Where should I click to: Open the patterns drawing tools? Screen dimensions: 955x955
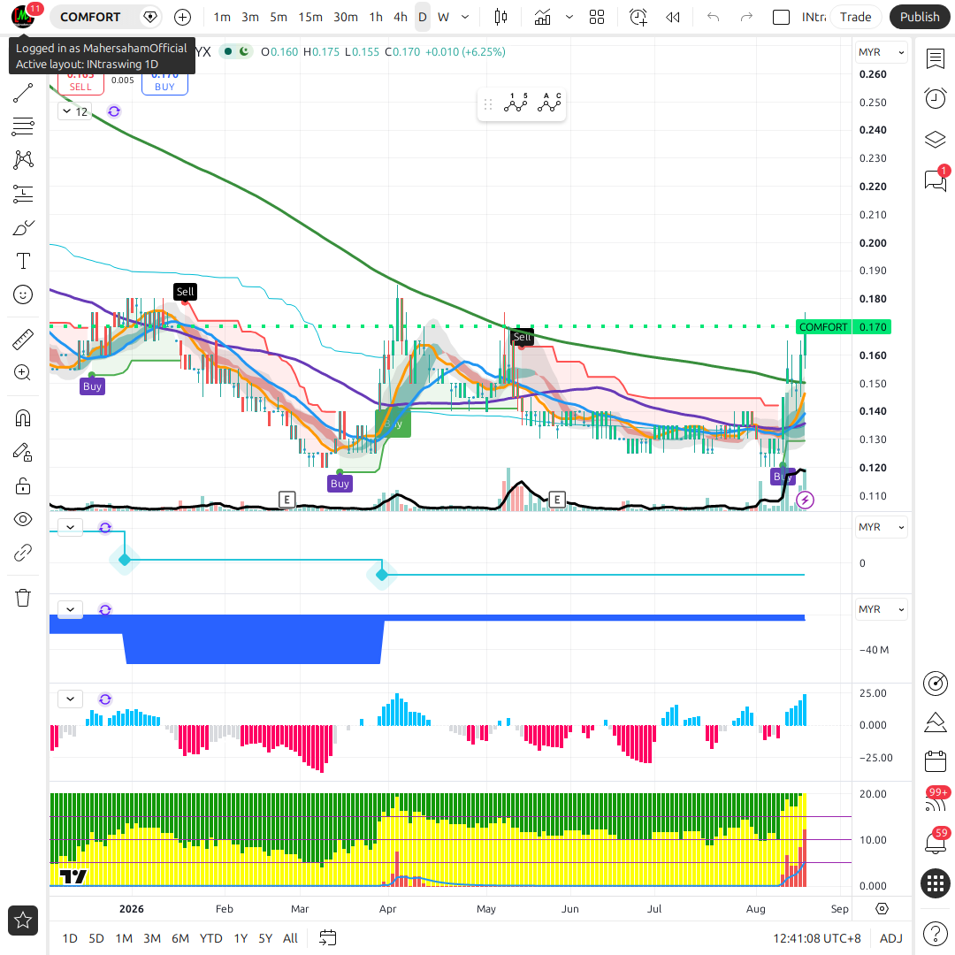coord(23,159)
